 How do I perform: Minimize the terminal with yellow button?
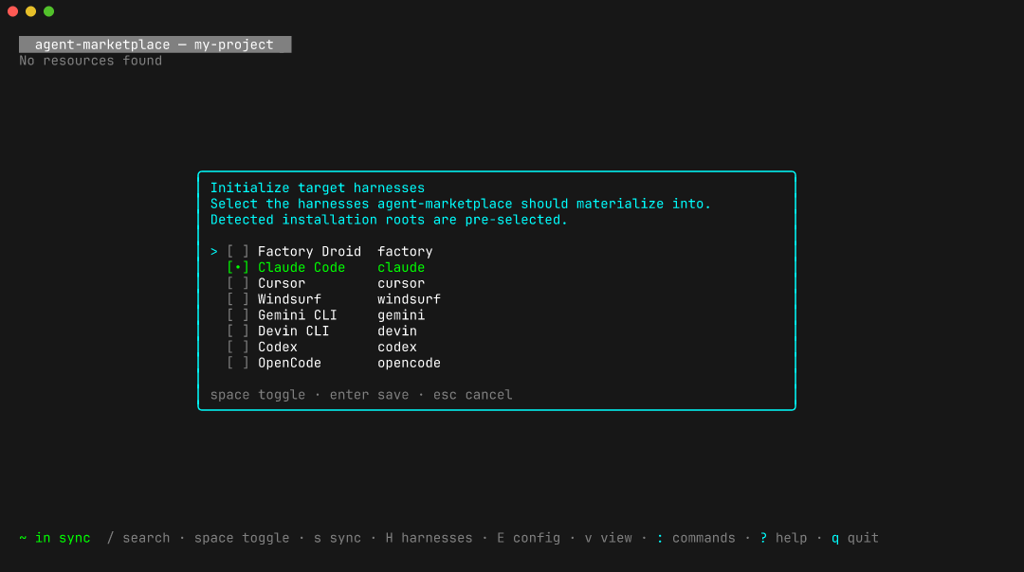pos(30,11)
